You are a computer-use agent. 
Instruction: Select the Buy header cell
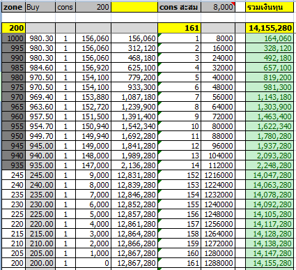[x=40, y=7]
